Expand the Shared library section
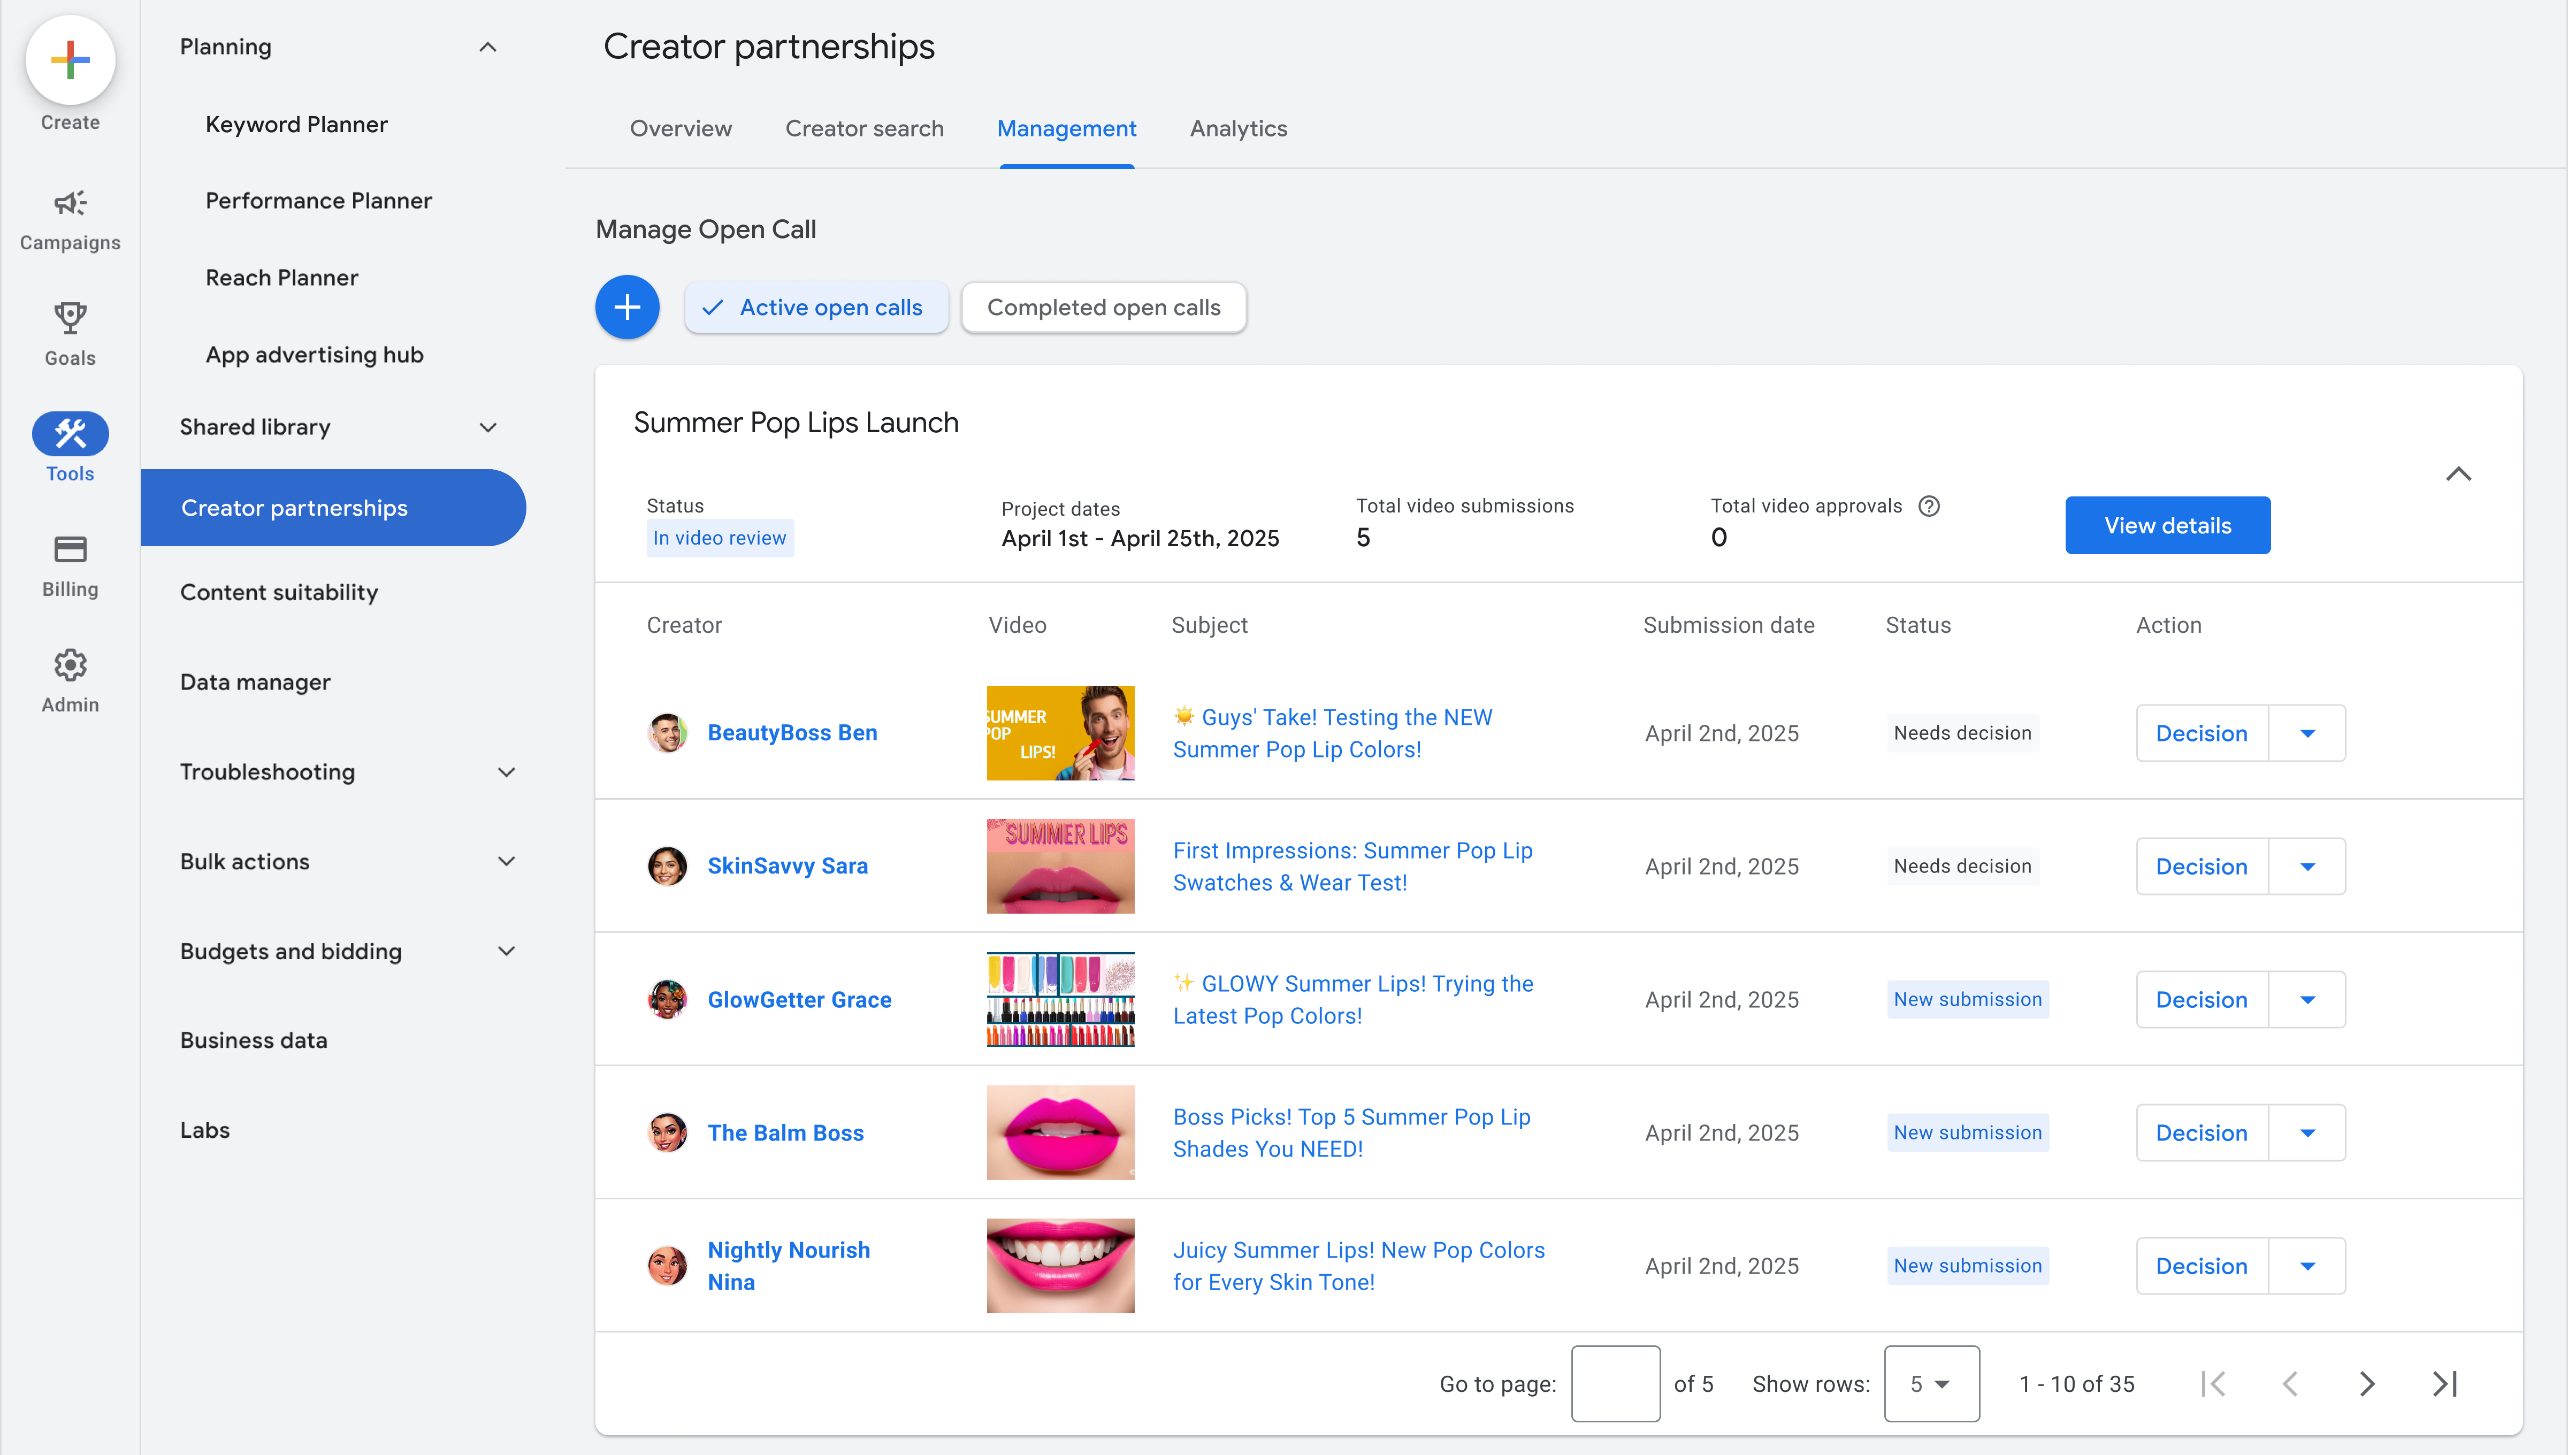2568x1455 pixels. (487, 428)
